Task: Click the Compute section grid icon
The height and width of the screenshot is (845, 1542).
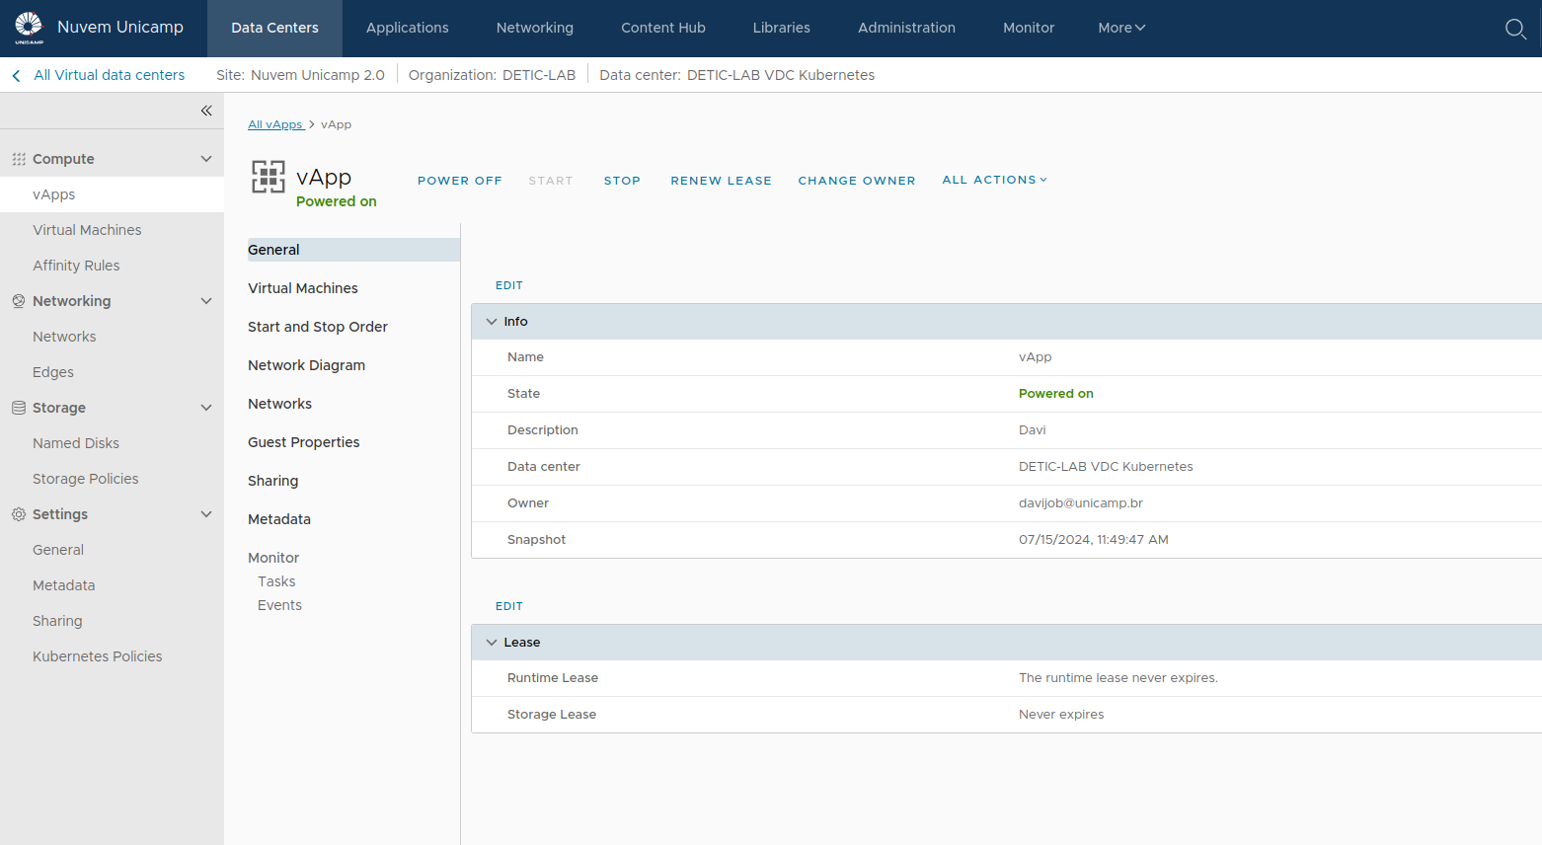Action: tap(19, 159)
